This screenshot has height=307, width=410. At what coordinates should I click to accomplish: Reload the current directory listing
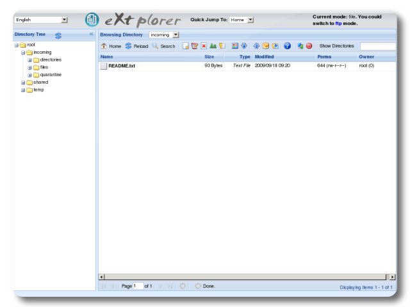(x=136, y=46)
